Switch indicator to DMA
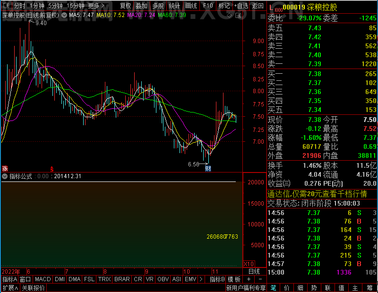 pos(75,279)
